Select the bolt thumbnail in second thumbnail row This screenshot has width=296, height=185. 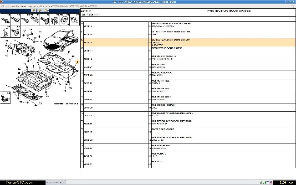[x=15, y=31]
